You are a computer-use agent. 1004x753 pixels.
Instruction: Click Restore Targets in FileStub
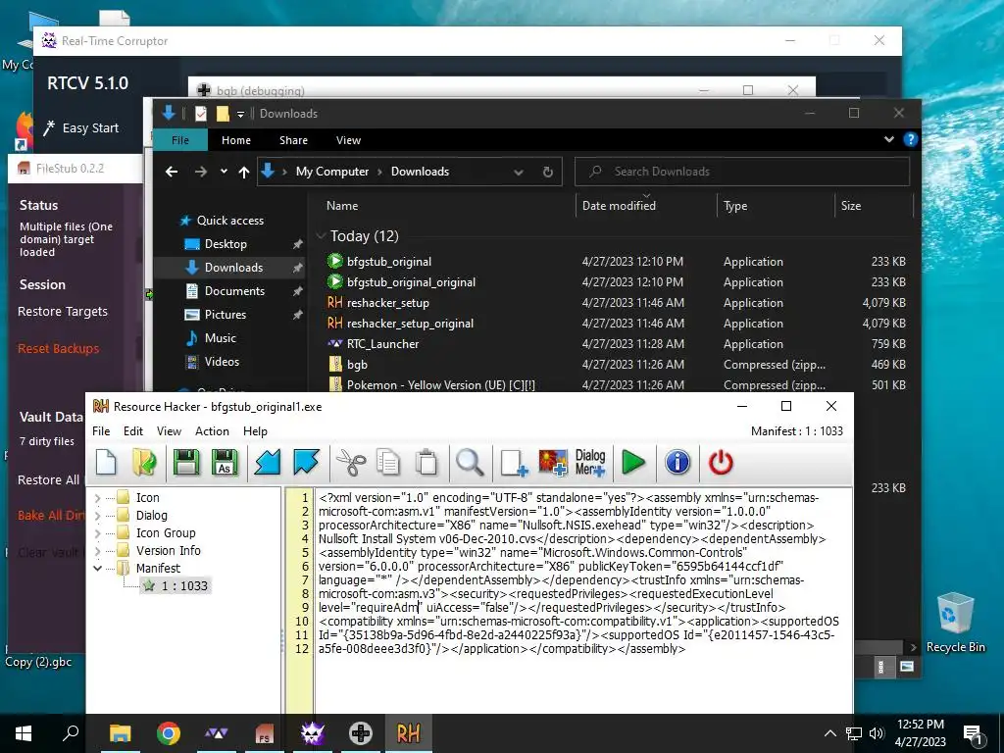point(62,312)
